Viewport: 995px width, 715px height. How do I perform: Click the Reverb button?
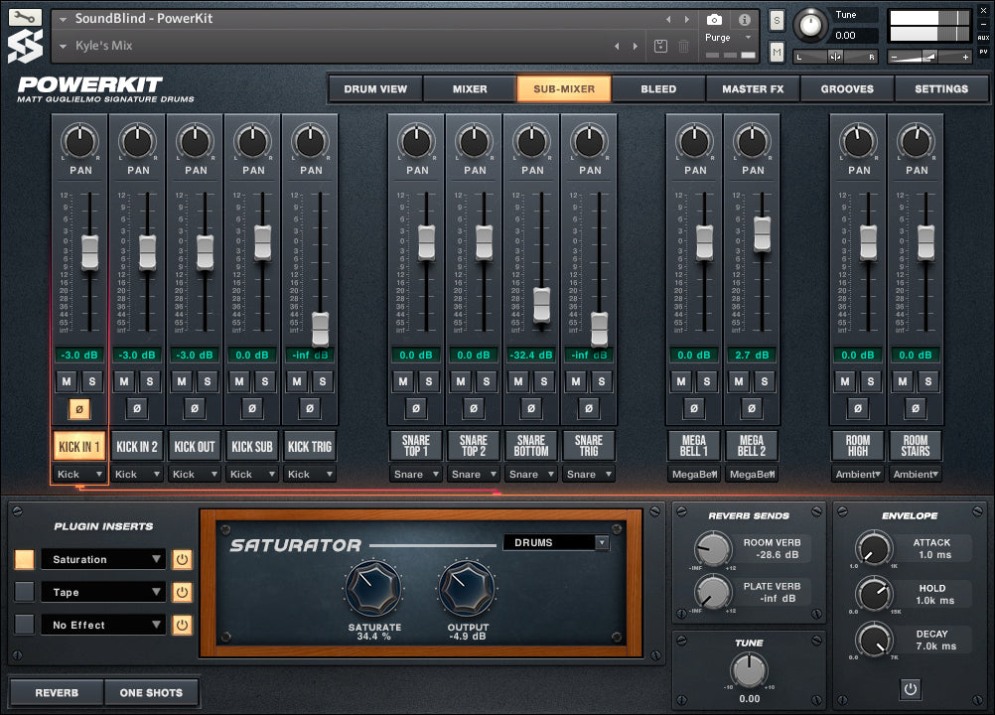[x=57, y=692]
